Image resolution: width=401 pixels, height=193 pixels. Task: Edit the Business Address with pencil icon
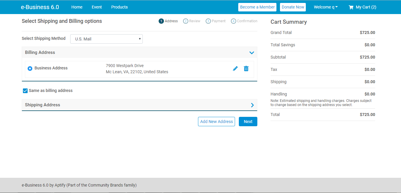(x=235, y=69)
